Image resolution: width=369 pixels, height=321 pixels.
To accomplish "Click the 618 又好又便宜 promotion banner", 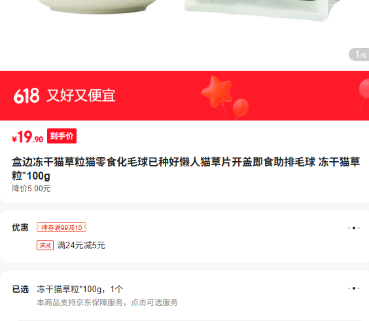I will click(184, 96).
